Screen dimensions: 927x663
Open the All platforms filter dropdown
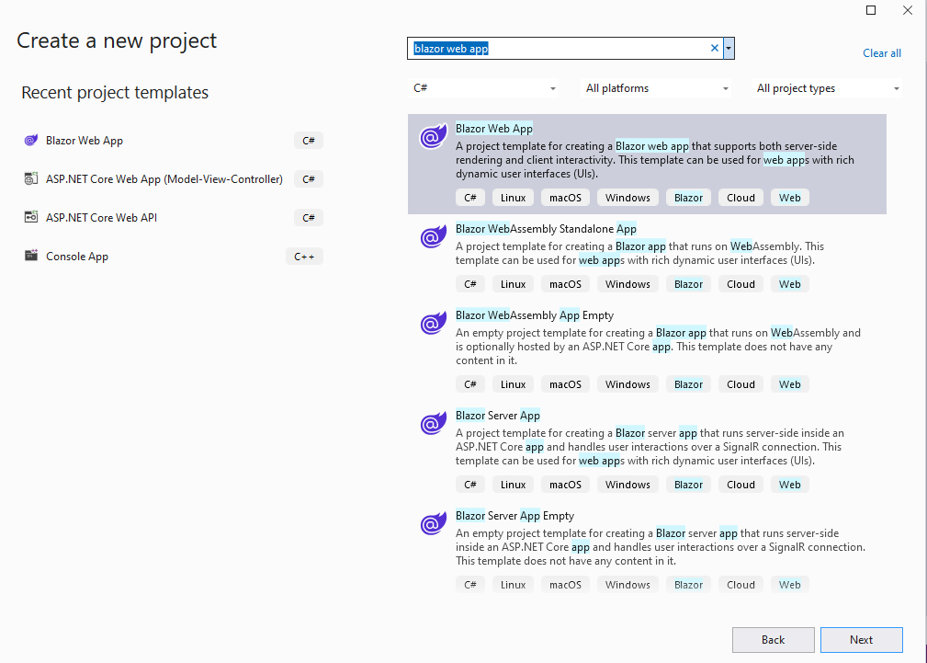(x=655, y=88)
